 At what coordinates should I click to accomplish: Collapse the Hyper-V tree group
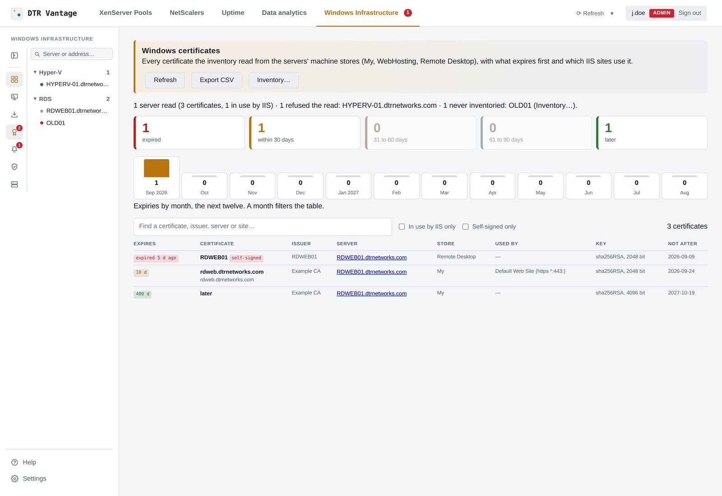click(35, 72)
